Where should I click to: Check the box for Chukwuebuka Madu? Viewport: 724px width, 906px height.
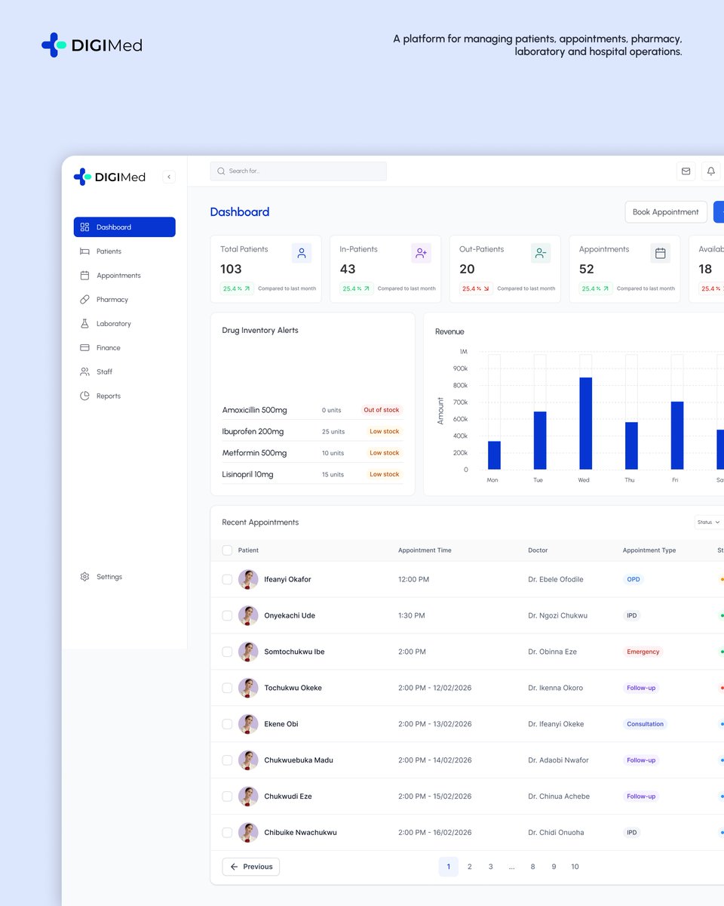(x=227, y=760)
